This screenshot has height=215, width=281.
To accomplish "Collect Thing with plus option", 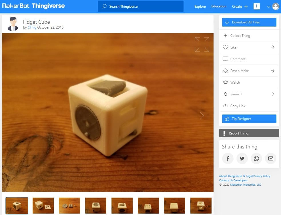I will click(x=249, y=36).
